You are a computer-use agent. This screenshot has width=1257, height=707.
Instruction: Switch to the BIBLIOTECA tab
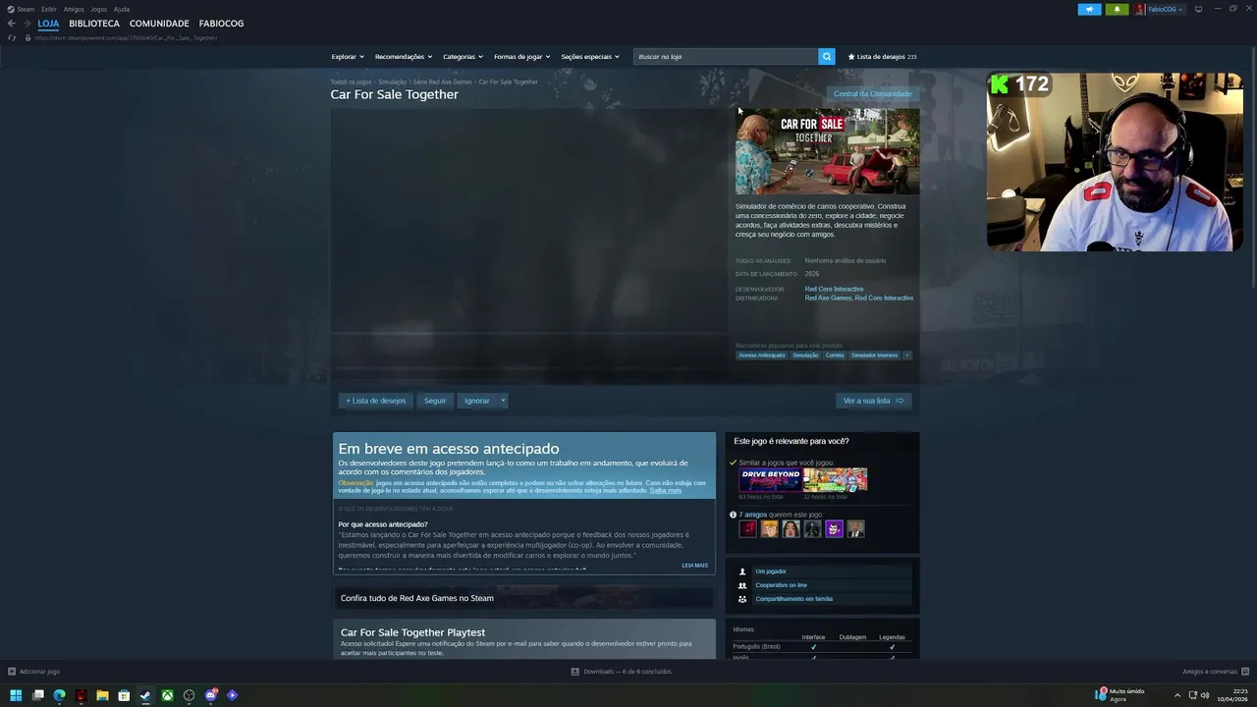click(x=94, y=24)
